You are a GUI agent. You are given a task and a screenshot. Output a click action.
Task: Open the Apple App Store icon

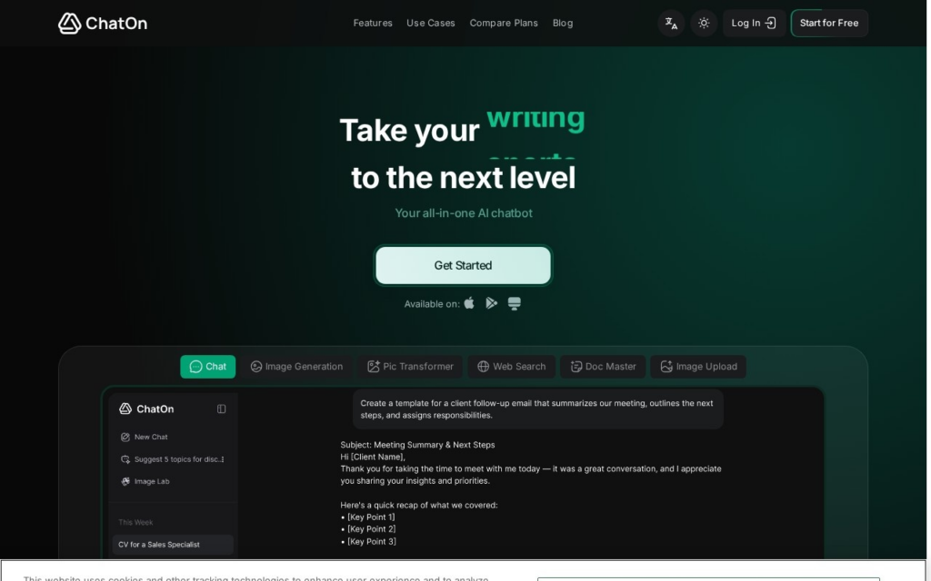point(469,303)
